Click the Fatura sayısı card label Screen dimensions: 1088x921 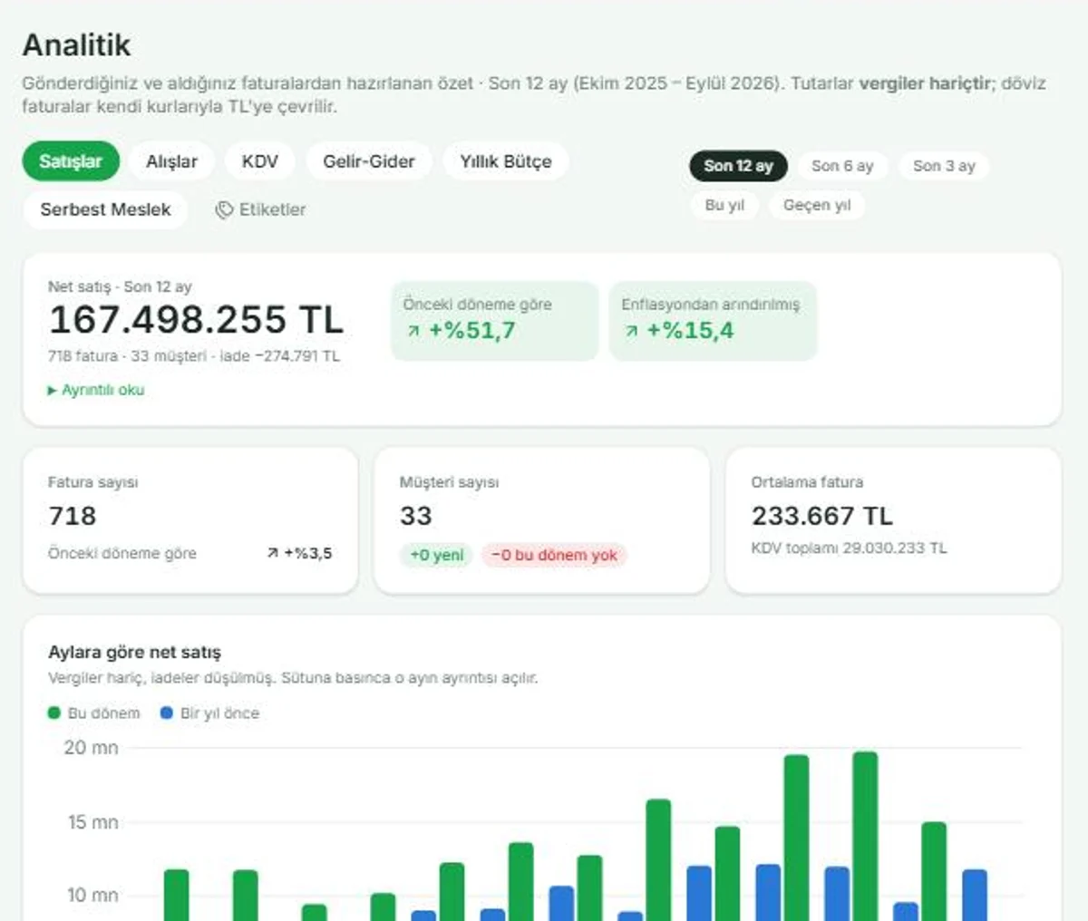click(x=93, y=482)
